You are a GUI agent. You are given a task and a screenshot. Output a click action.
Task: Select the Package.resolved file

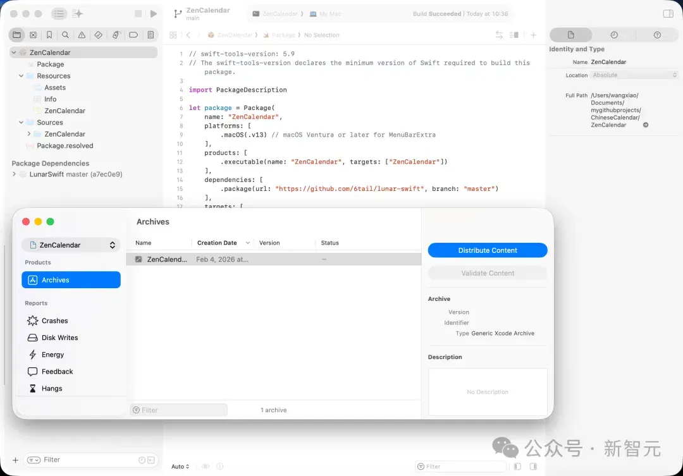tap(65, 146)
